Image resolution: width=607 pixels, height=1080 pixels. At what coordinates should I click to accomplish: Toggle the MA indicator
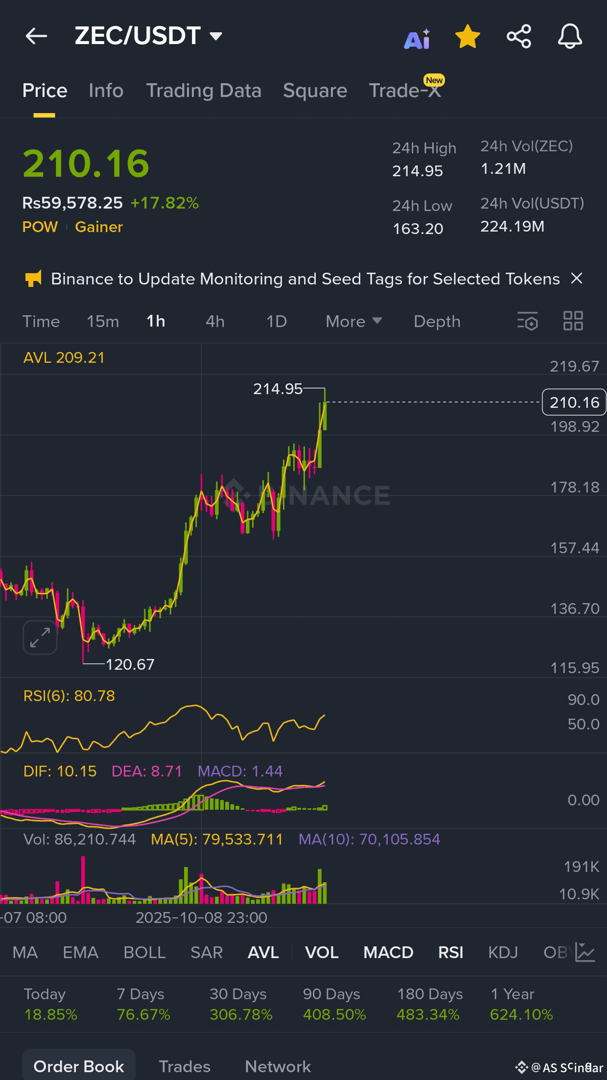pos(25,952)
